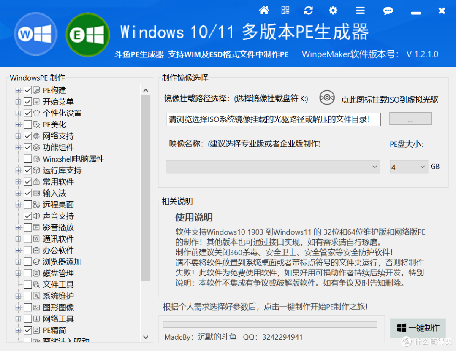The image size is (456, 351).
Task: Open the PE盘大小 size dropdown
Action: pyautogui.click(x=409, y=167)
